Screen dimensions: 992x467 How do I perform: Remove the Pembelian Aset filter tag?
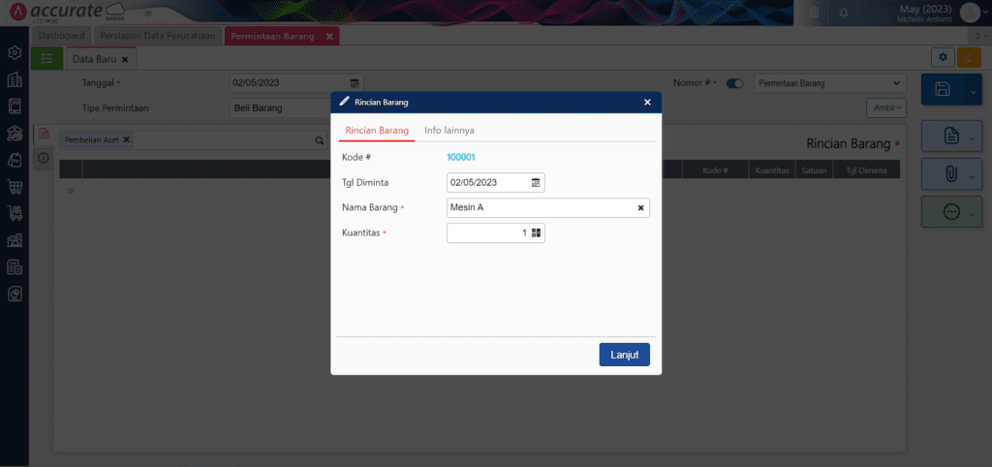point(126,140)
